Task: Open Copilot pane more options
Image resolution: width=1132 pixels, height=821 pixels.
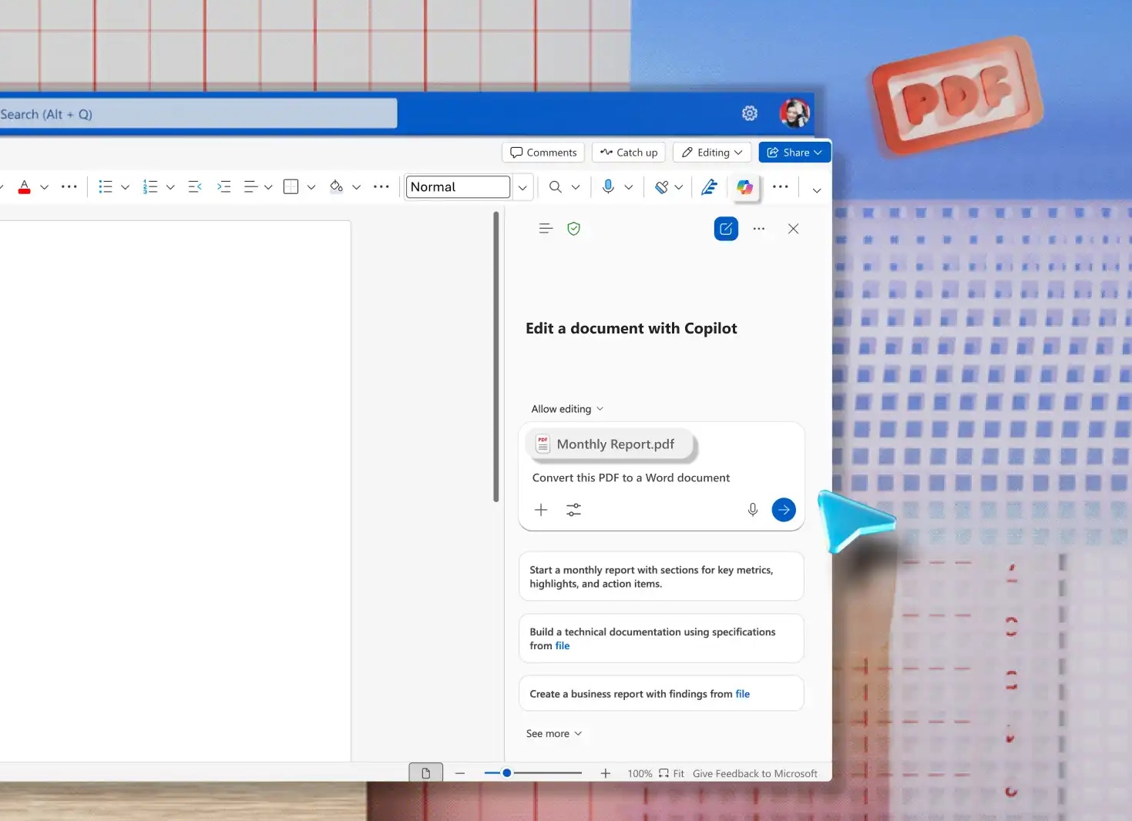Action: coord(759,229)
